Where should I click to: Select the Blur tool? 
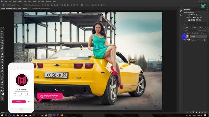point(2,65)
